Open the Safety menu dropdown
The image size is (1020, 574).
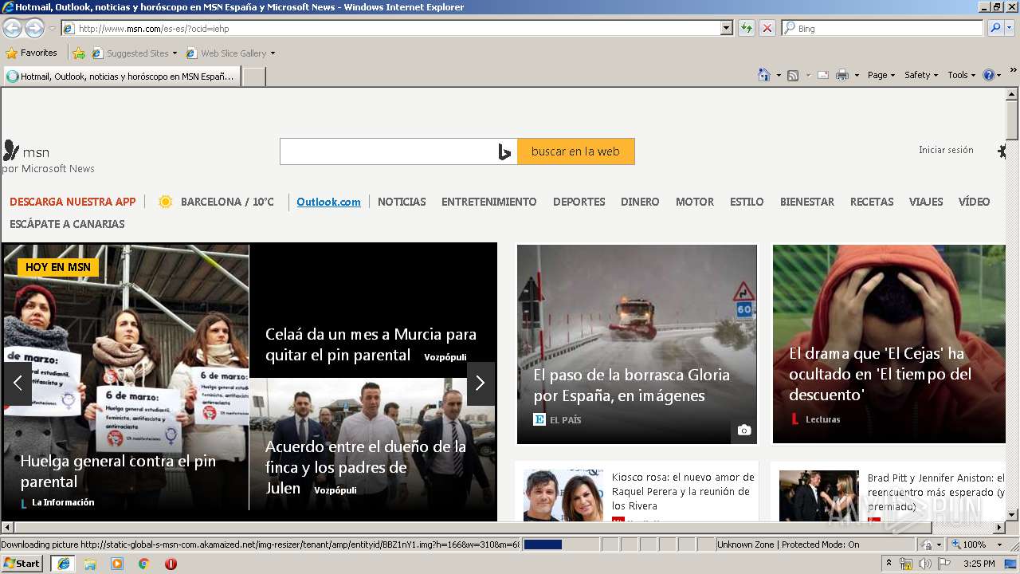(x=921, y=75)
